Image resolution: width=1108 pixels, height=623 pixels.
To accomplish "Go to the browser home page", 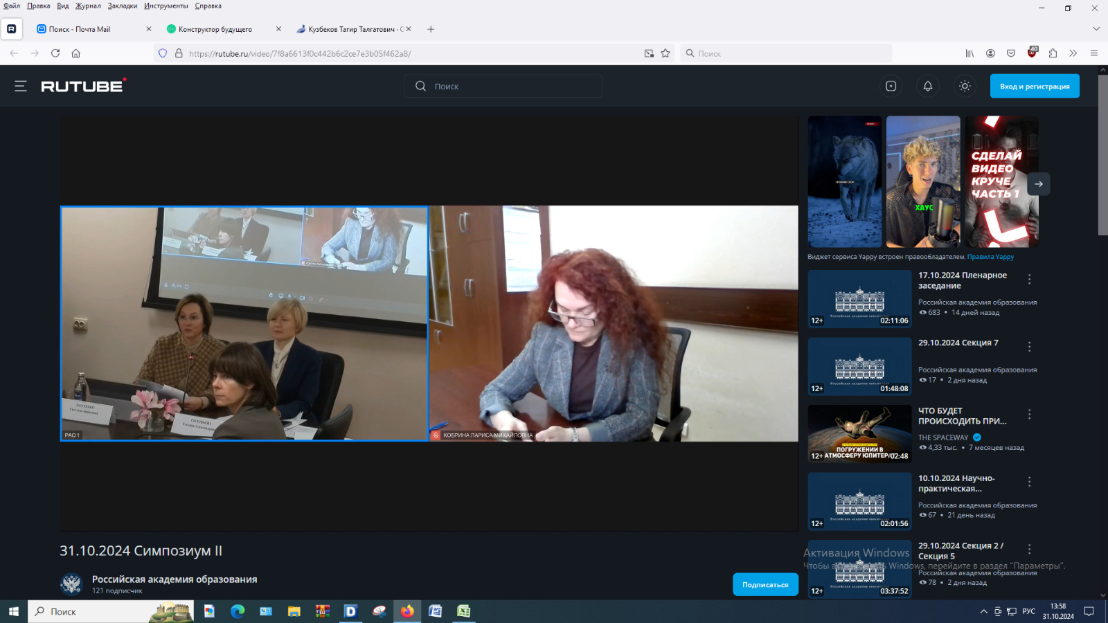I will point(76,53).
